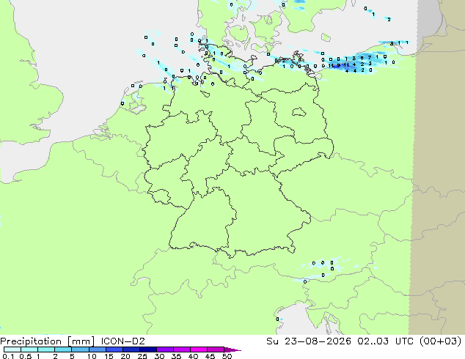Click the legend tick label '20'
Image resolution: width=465 pixels, height=359 pixels.
click(x=125, y=356)
